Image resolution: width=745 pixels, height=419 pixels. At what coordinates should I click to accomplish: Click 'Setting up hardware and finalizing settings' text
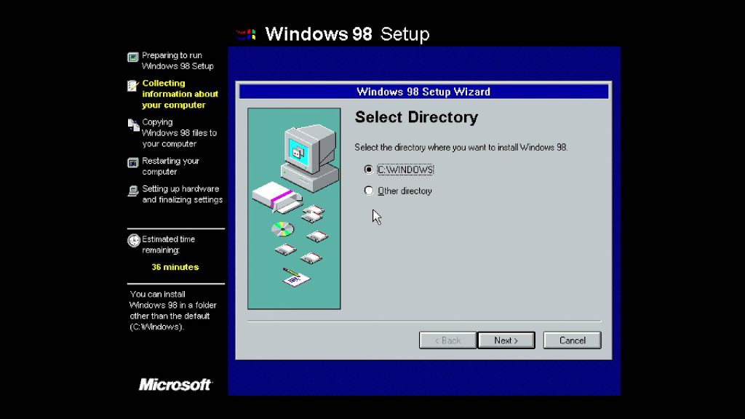point(183,194)
